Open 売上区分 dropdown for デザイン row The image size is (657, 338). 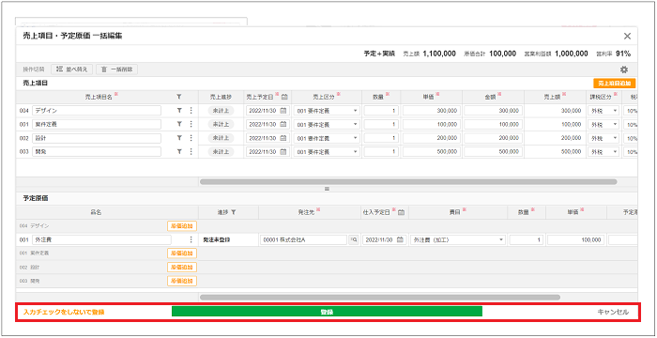(327, 111)
